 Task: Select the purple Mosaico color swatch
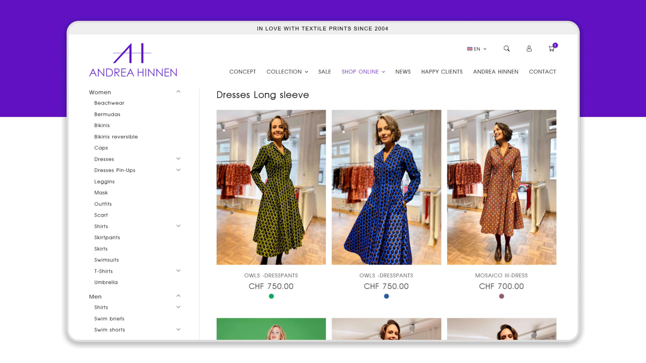(x=501, y=296)
